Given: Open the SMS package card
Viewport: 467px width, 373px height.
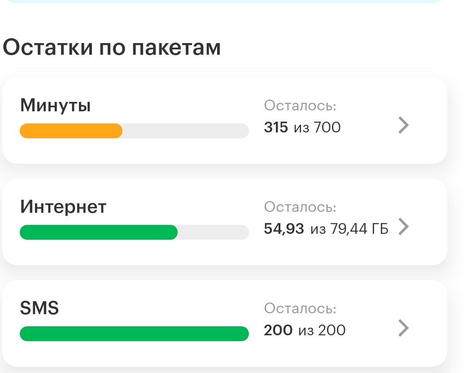Looking at the screenshot, I should click(225, 323).
